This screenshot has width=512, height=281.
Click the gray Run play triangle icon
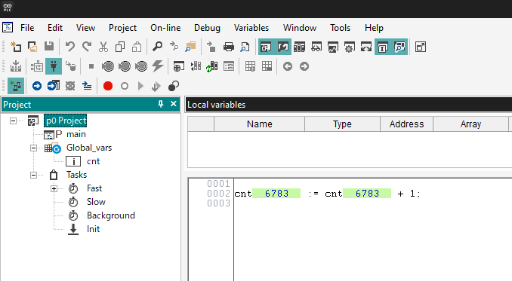point(140,86)
